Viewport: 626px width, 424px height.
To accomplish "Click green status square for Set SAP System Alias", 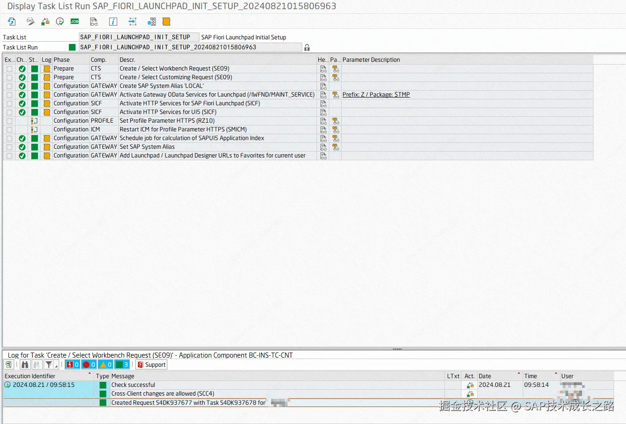I will coord(34,147).
